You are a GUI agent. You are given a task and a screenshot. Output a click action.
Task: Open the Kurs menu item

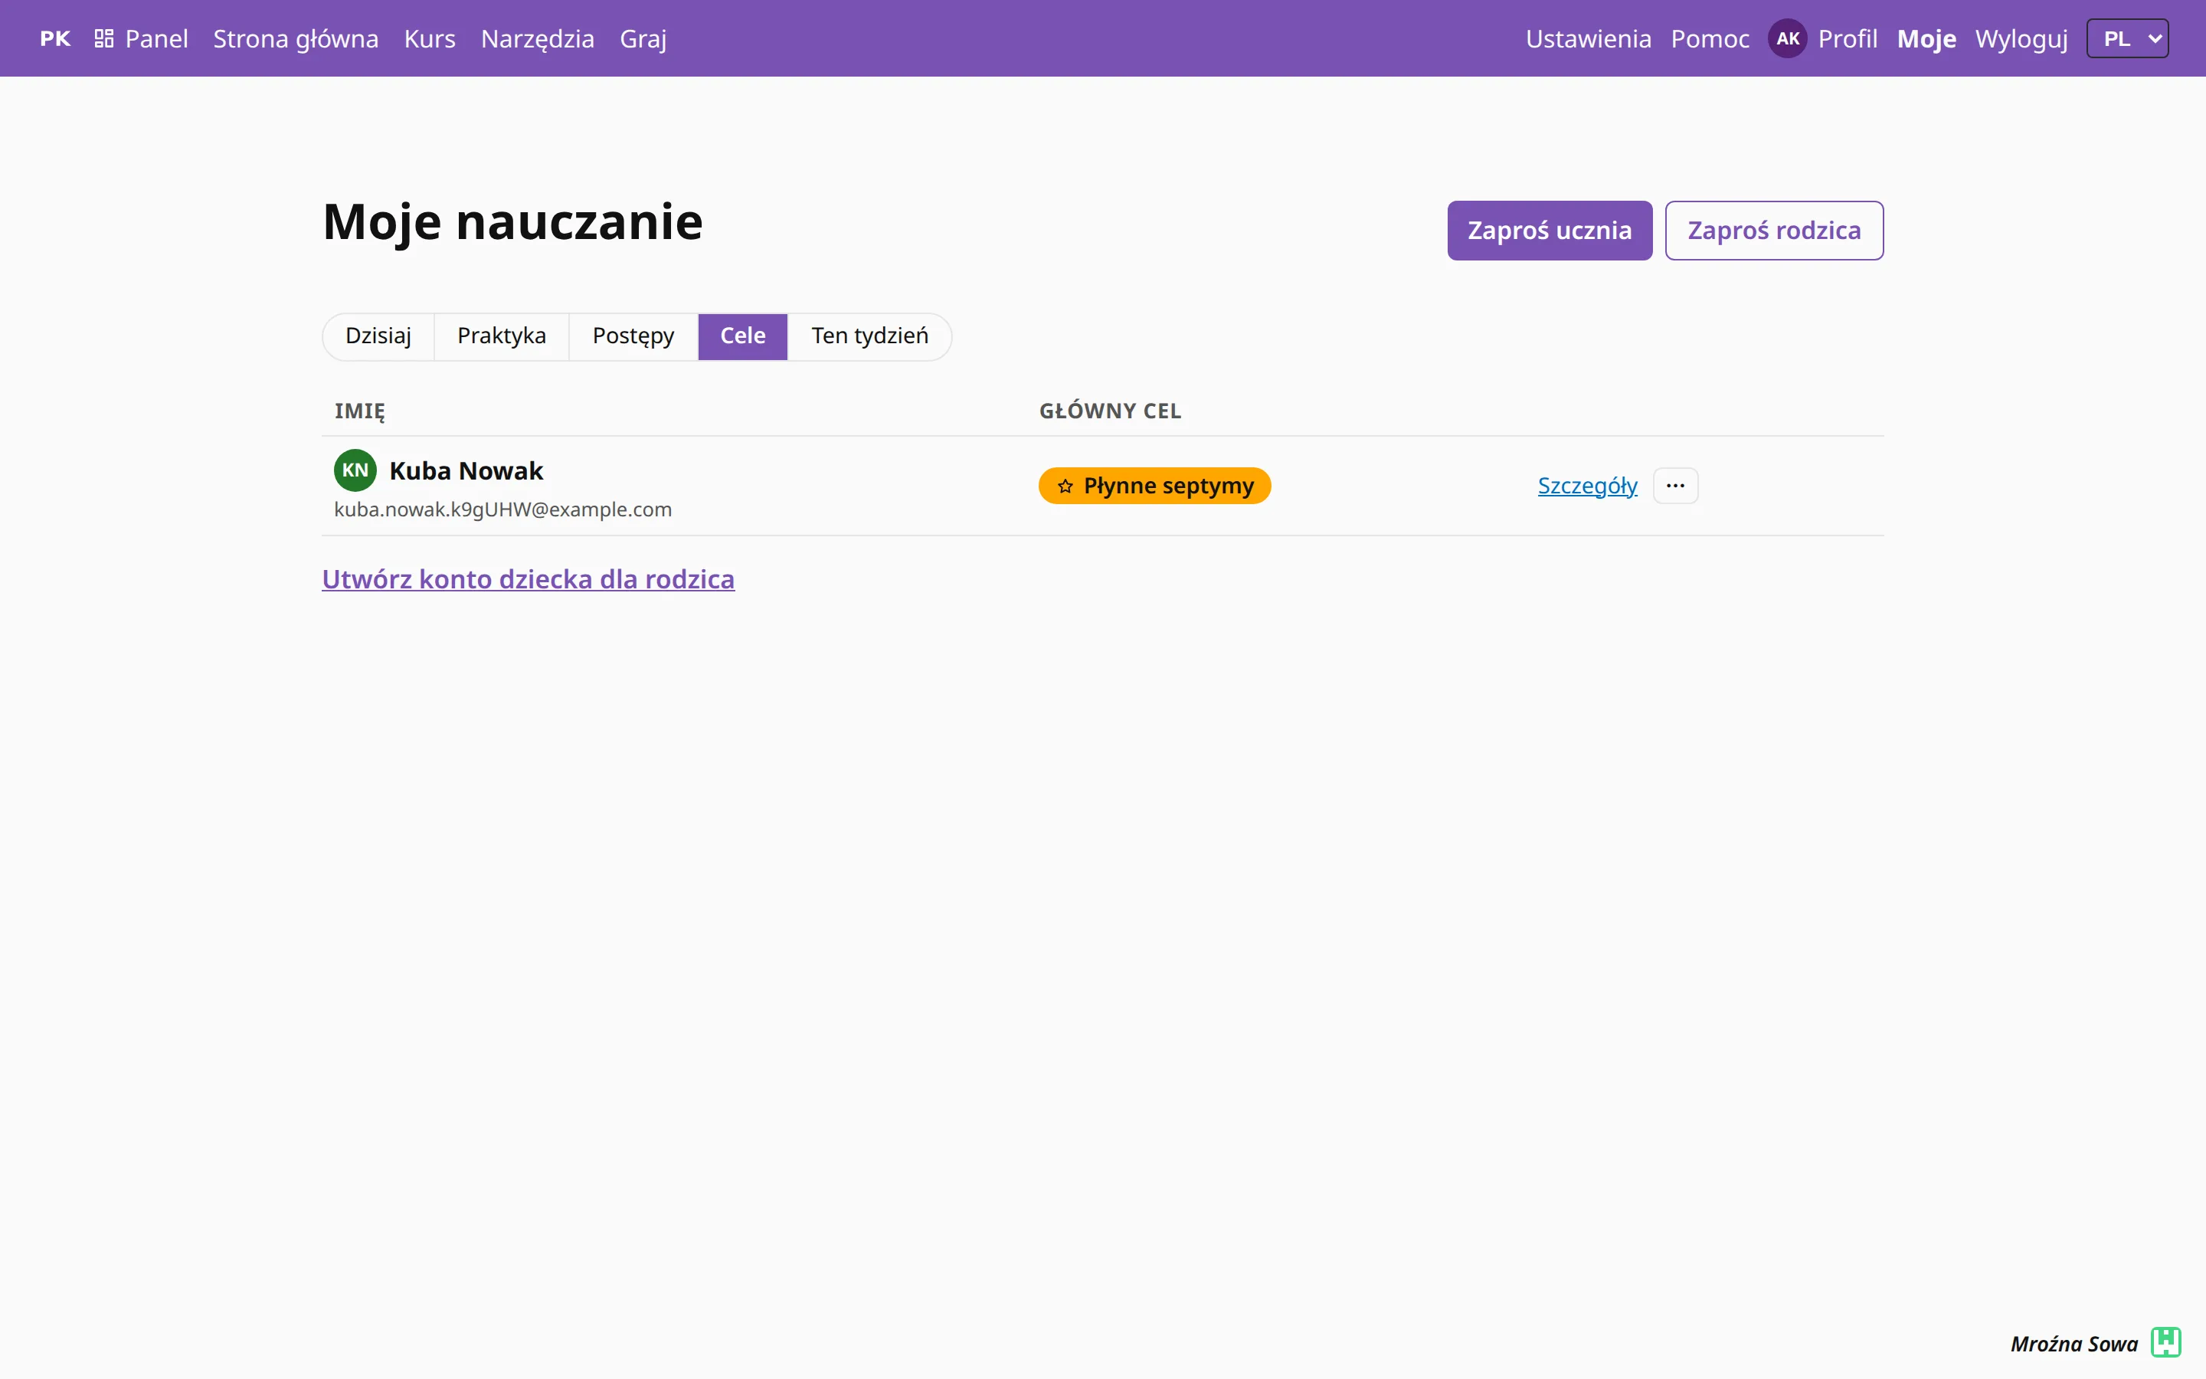pyautogui.click(x=430, y=38)
